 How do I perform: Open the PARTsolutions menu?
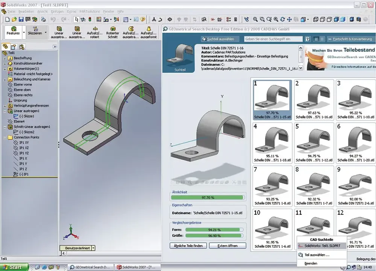[90, 12]
